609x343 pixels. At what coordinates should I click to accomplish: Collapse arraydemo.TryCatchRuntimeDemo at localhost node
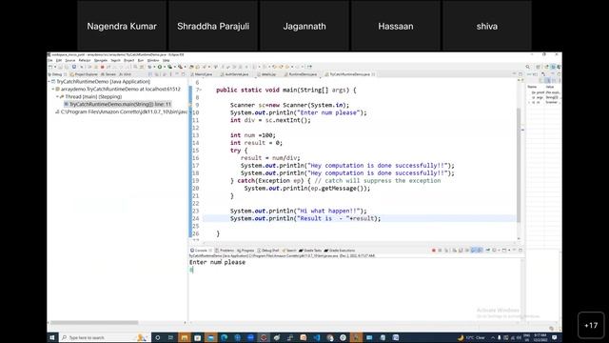53,89
